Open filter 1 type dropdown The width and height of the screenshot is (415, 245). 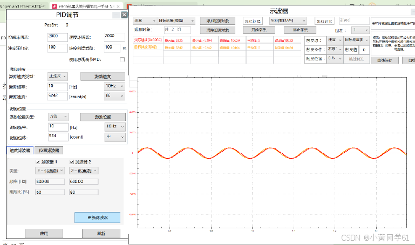point(50,171)
